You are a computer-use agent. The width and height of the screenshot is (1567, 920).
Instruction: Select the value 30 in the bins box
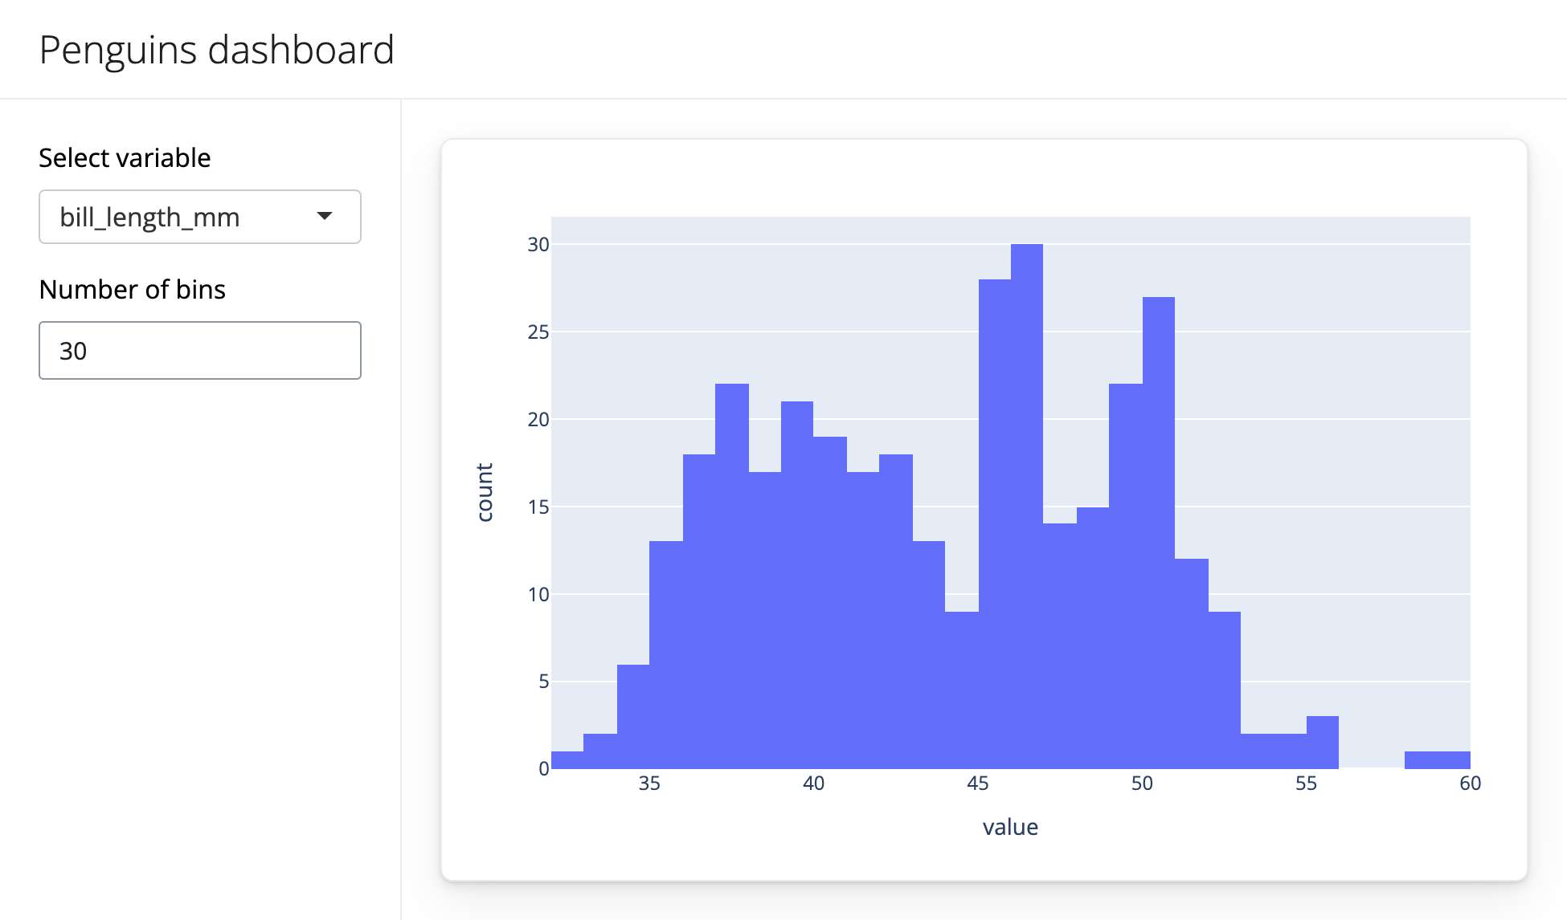(x=74, y=350)
